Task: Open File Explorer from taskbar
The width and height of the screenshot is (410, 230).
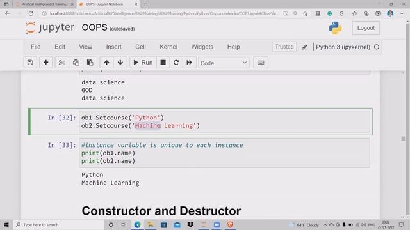Action: 151,224
